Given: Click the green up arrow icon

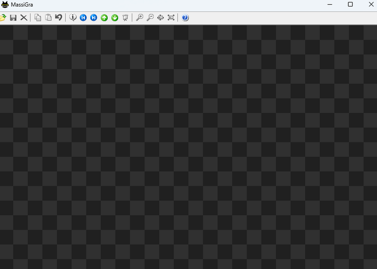Looking at the screenshot, I should pyautogui.click(x=104, y=17).
